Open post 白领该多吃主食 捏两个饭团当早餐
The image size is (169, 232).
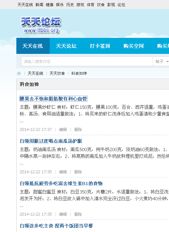(56, 226)
